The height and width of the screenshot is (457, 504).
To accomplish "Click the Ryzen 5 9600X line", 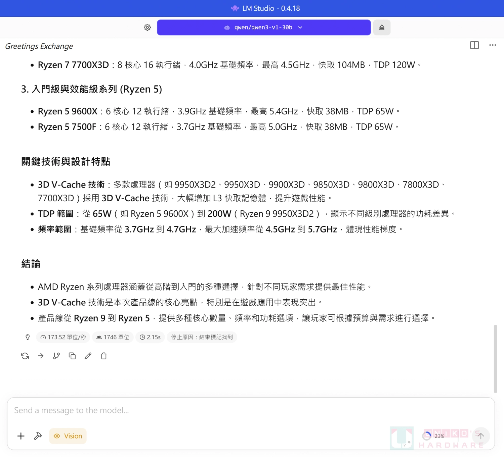I will [x=219, y=111].
